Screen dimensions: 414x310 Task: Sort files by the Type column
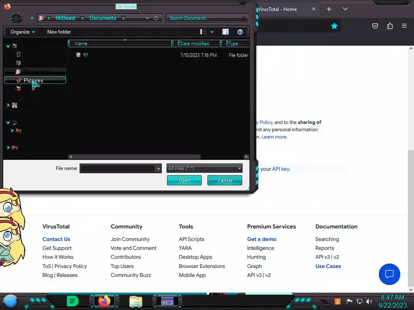238,44
